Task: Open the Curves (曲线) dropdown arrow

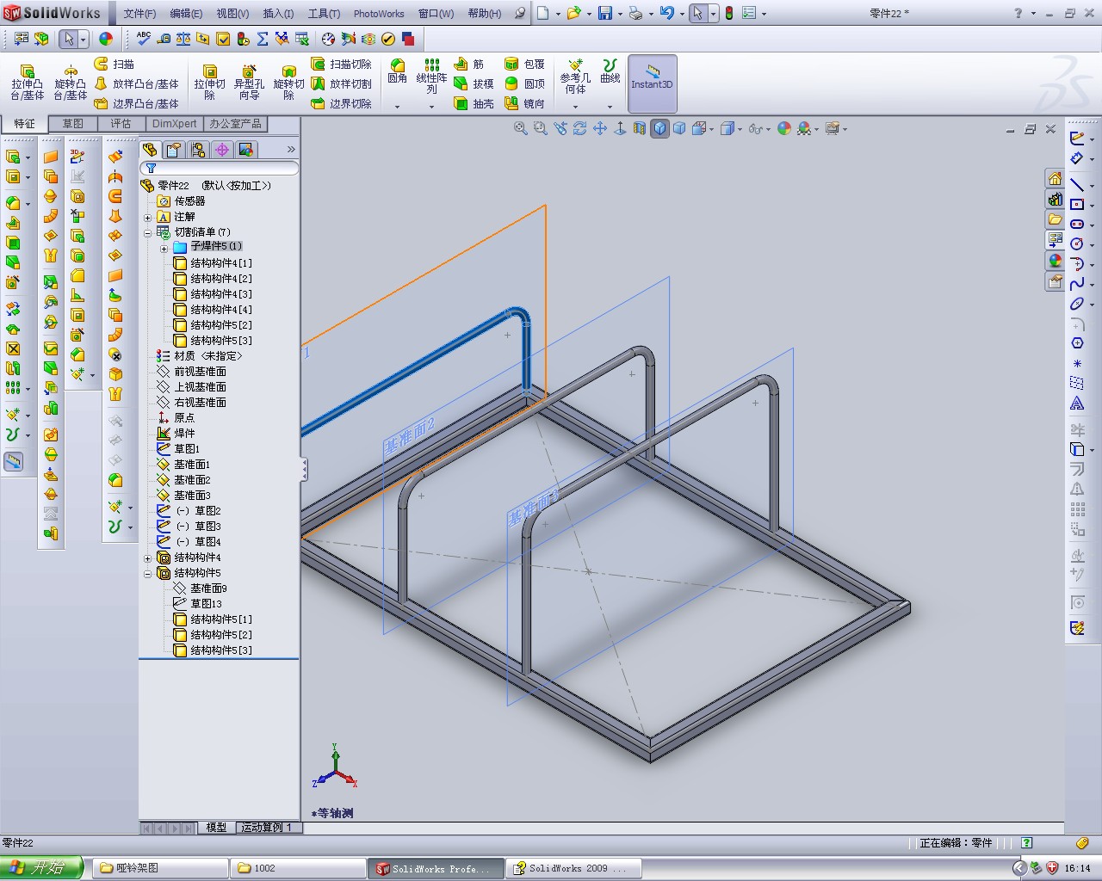Action: (610, 107)
